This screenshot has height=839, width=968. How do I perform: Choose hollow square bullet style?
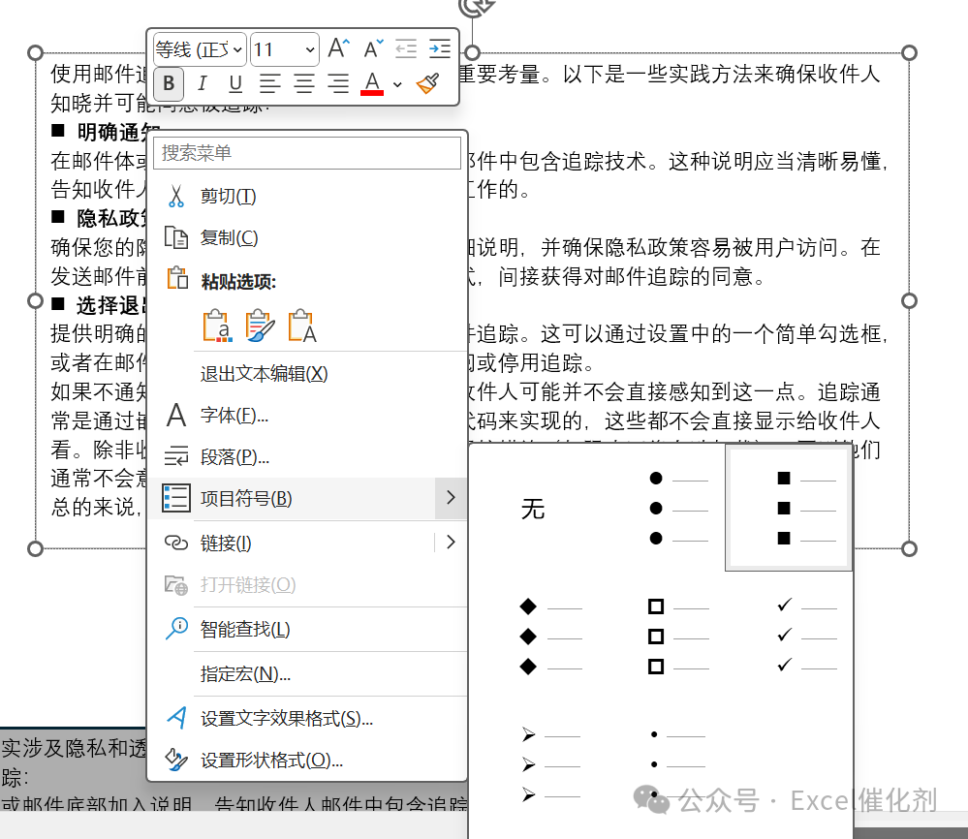click(x=661, y=637)
